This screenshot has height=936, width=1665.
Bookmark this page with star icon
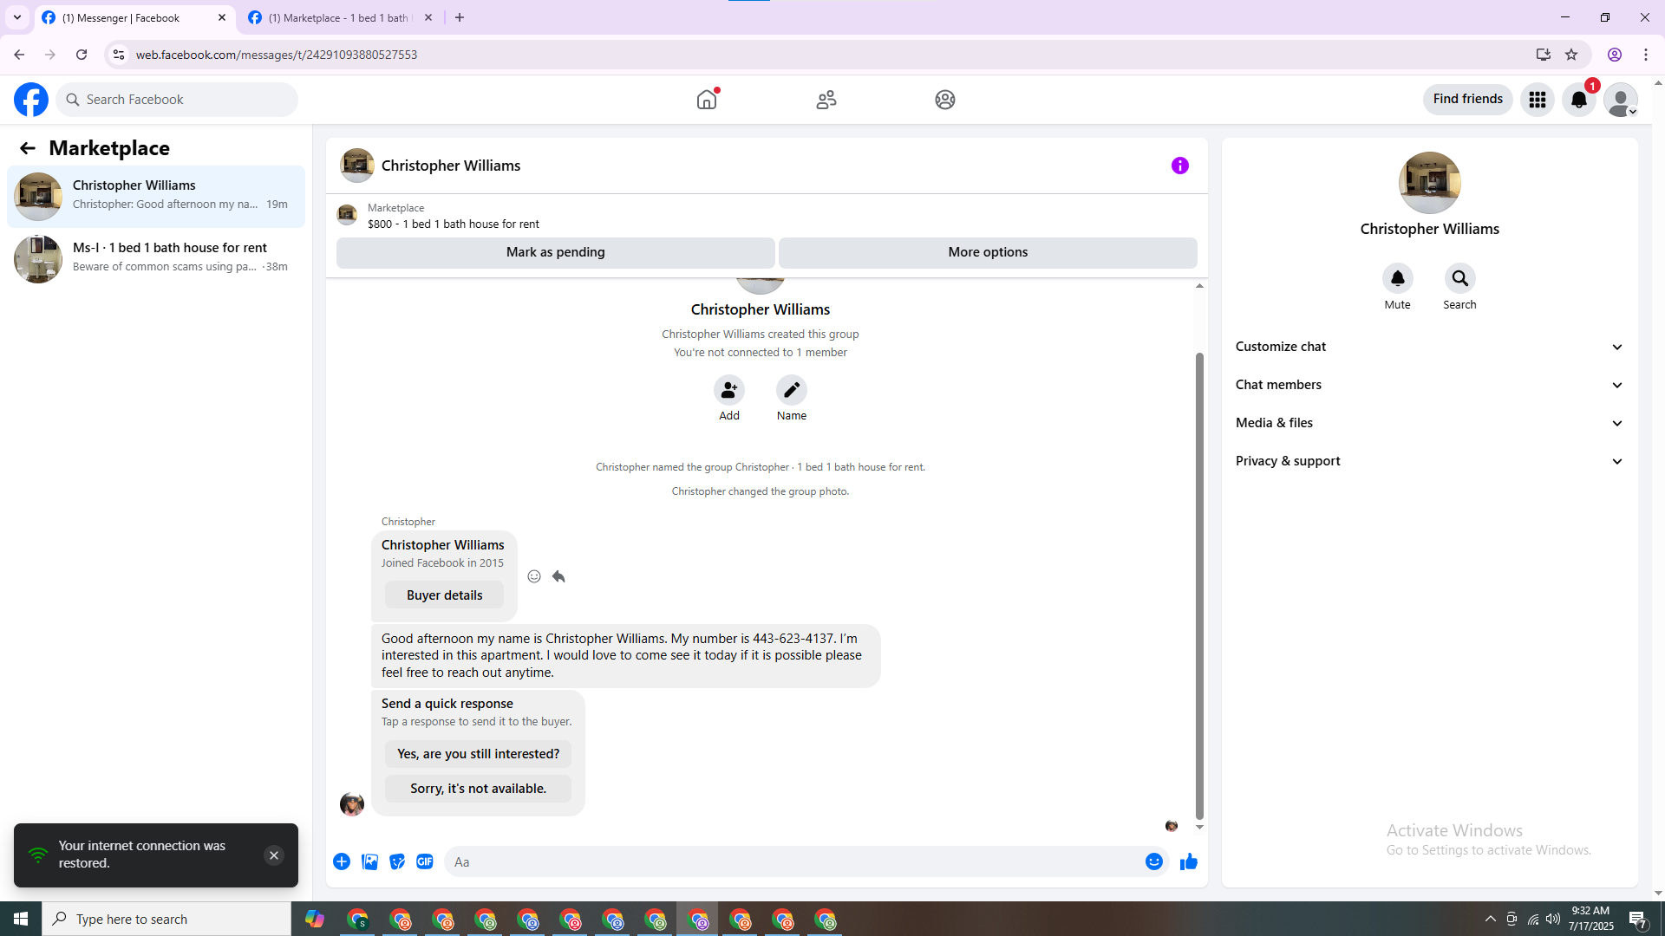[x=1571, y=55]
